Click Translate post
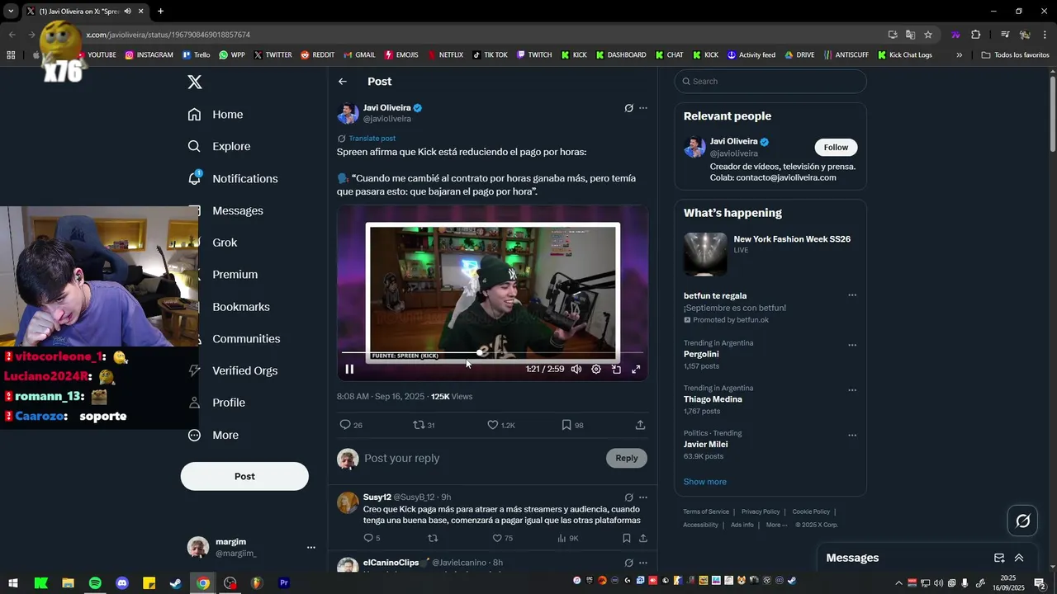 coord(372,139)
